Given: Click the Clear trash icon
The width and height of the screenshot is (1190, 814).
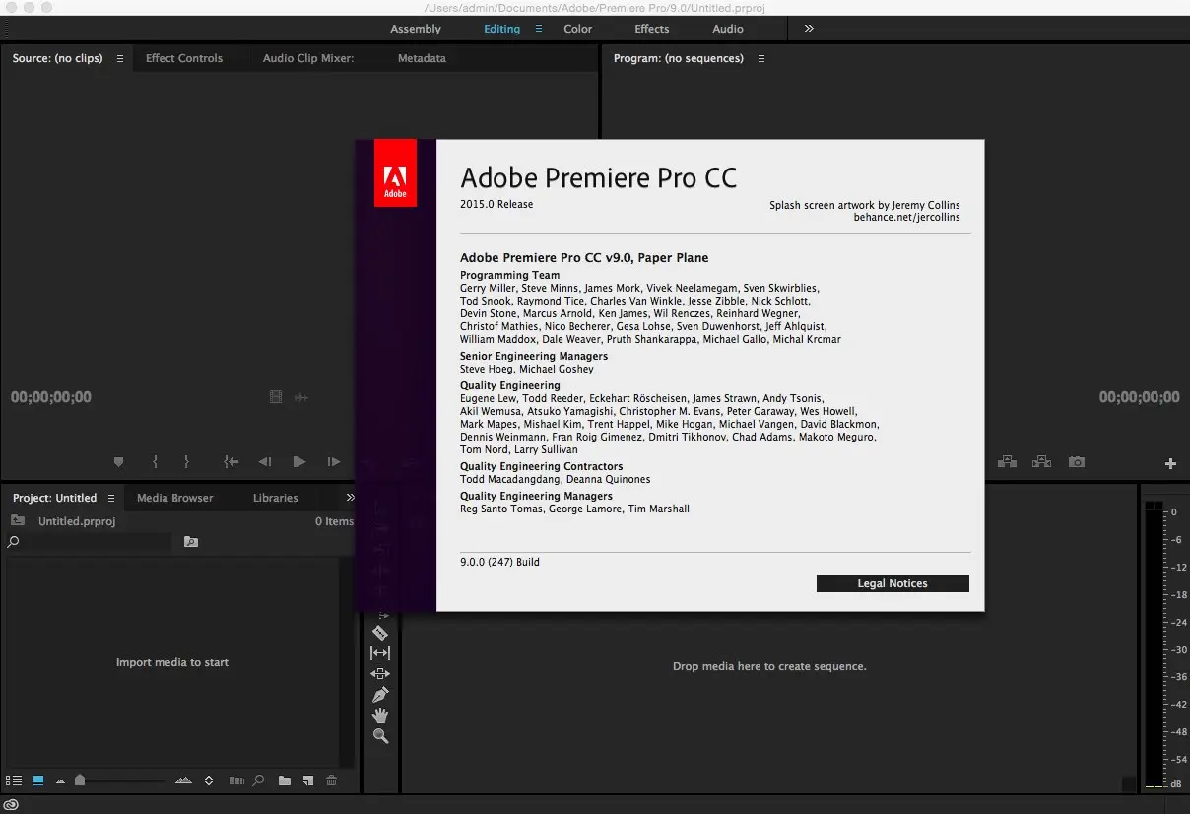Looking at the screenshot, I should tap(332, 780).
